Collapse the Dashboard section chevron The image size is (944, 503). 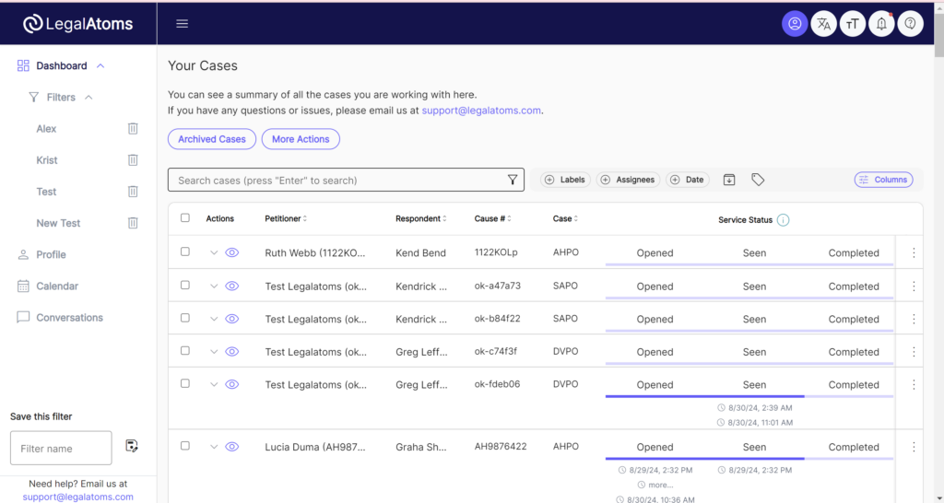[100, 65]
